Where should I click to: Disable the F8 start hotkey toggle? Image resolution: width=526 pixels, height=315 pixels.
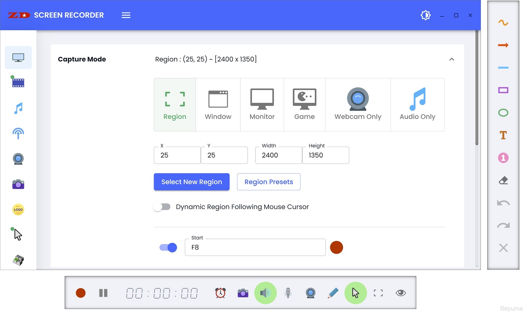[x=168, y=247]
